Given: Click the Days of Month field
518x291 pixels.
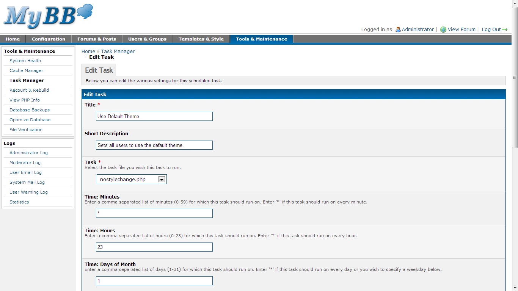Looking at the screenshot, I should pyautogui.click(x=154, y=281).
